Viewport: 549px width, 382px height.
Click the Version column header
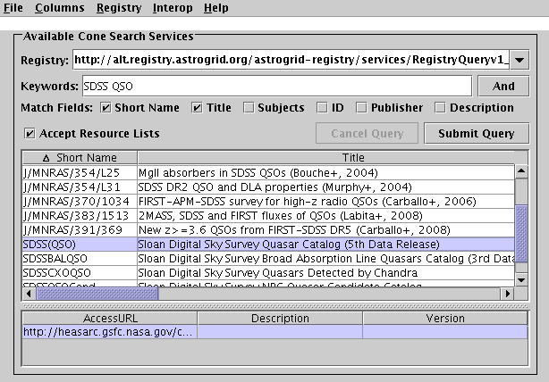click(x=445, y=319)
